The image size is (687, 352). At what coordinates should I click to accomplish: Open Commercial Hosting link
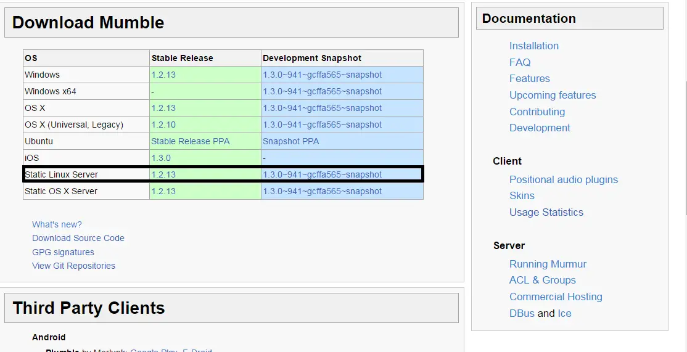pyautogui.click(x=556, y=297)
